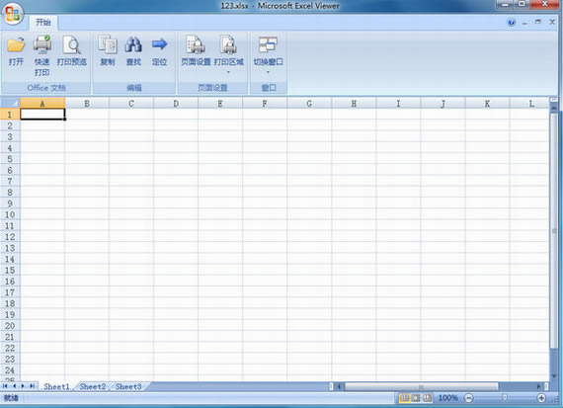
Task: Select column B header
Action: click(x=87, y=104)
